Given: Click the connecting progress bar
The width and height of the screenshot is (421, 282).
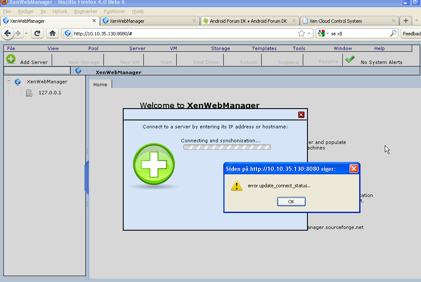Looking at the screenshot, I should tap(227, 147).
